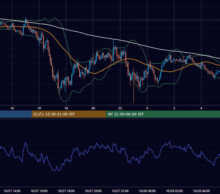The width and height of the screenshot is (220, 194).
Task: Click the 10/27 22:00 date label
Action: [120, 191]
